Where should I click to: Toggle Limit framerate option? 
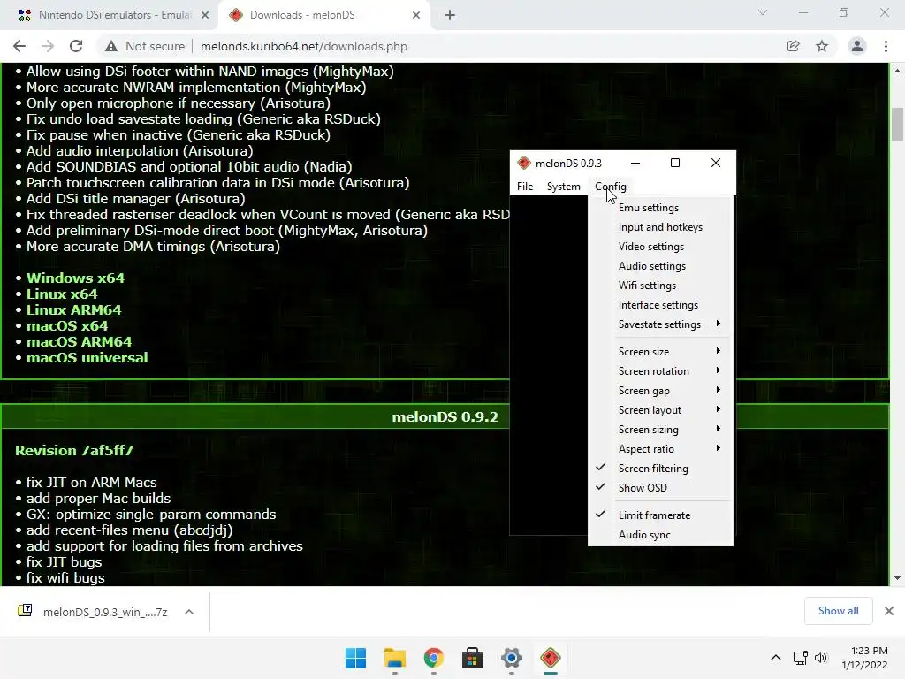pyautogui.click(x=660, y=515)
